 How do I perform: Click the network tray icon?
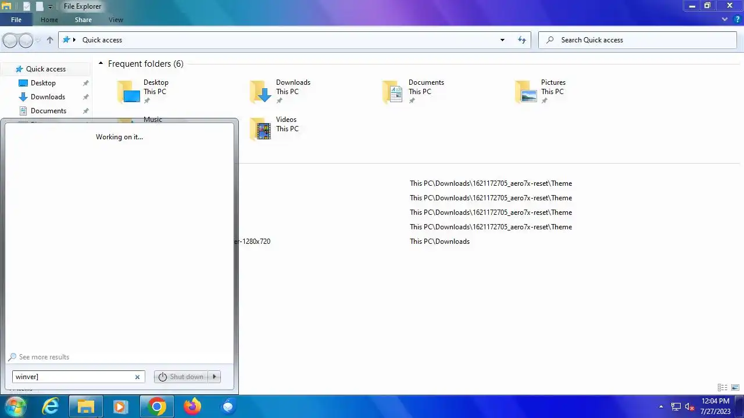676,407
